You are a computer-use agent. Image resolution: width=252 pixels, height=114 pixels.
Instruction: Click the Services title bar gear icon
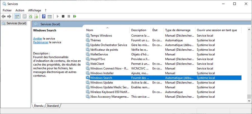(4, 4)
